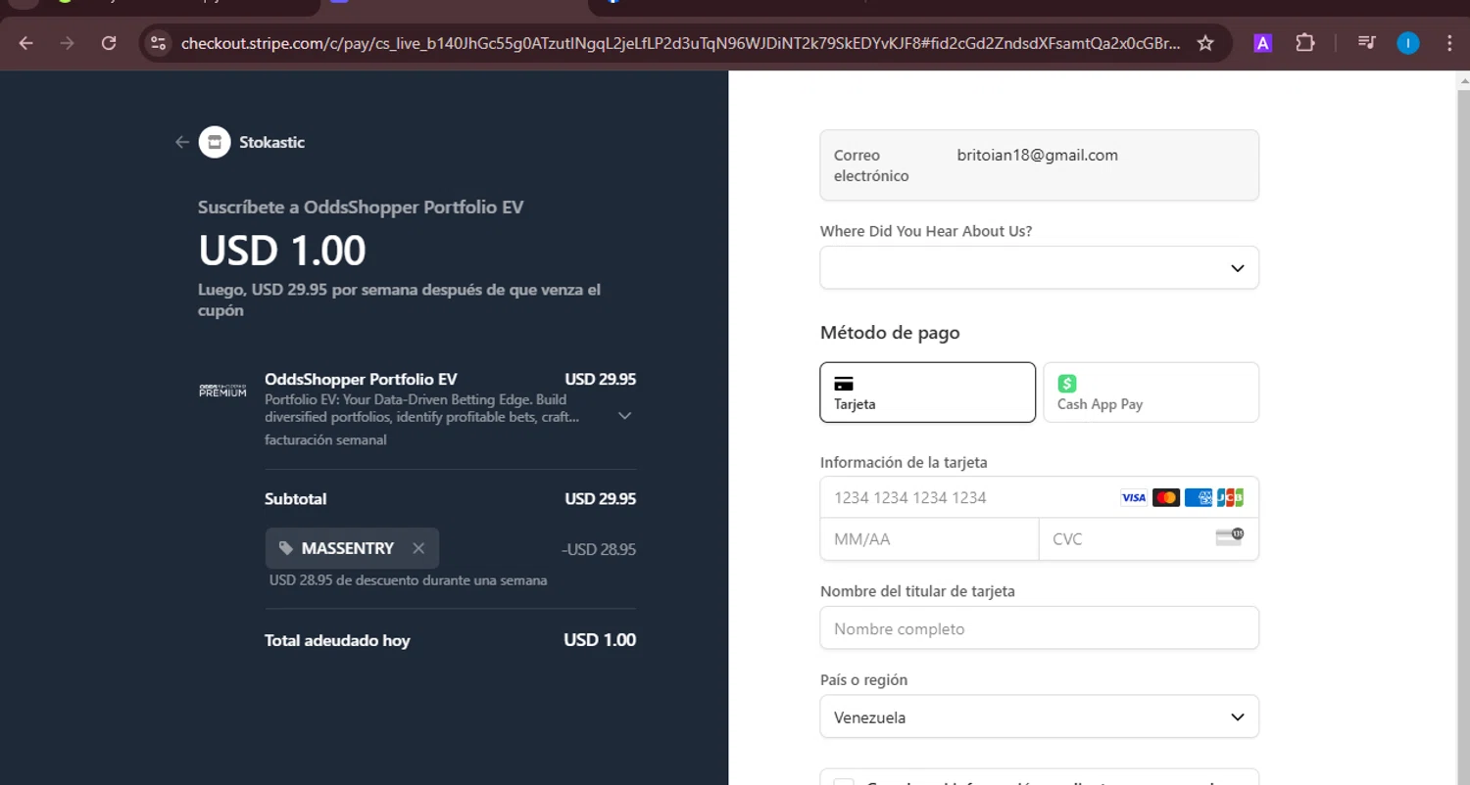Open the País o región Venezuela dropdown

tap(1039, 716)
